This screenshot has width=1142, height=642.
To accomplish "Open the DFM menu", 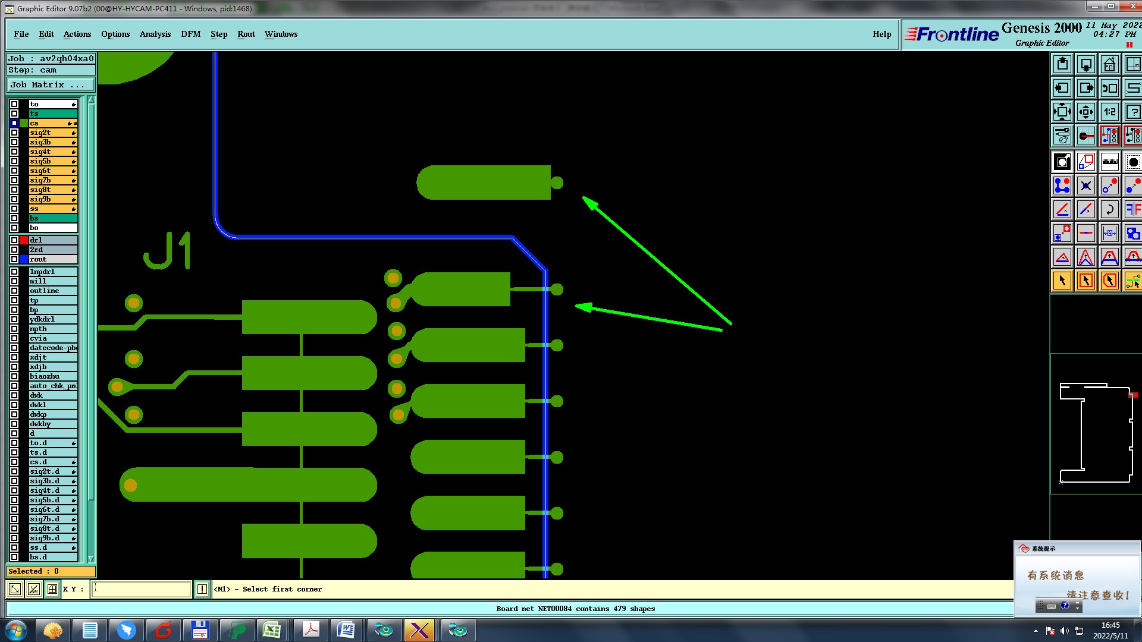I will 191,34.
